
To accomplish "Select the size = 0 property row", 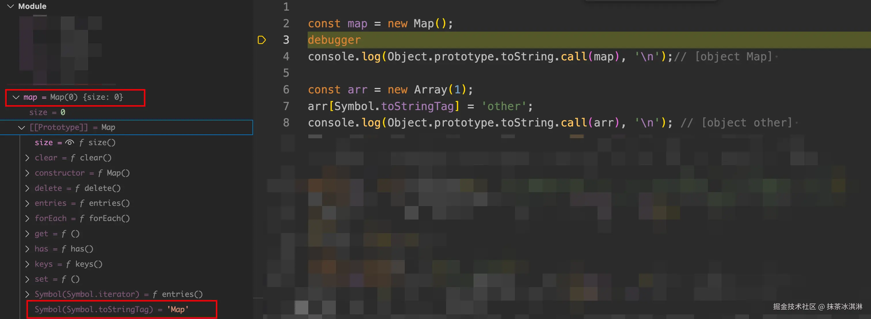I will [x=47, y=112].
